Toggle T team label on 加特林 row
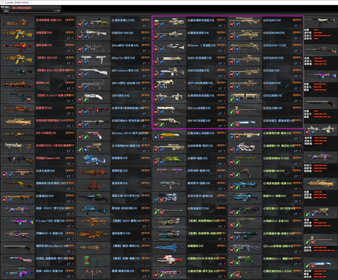The height and width of the screenshot is (280, 338). [x=73, y=88]
